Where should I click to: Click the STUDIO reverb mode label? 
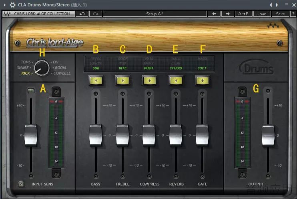click(176, 68)
